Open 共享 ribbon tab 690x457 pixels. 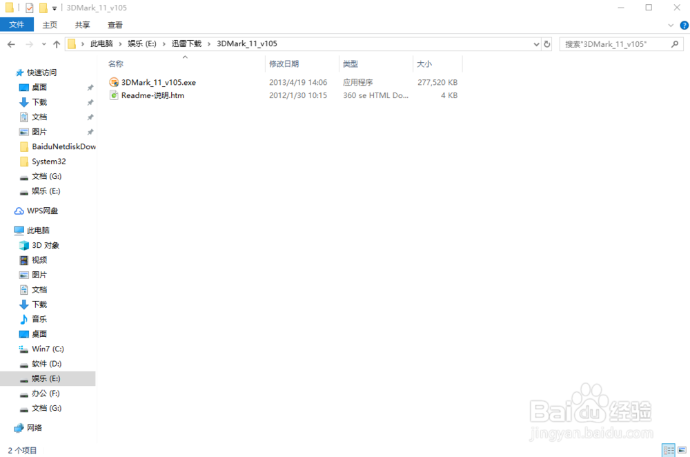[82, 25]
